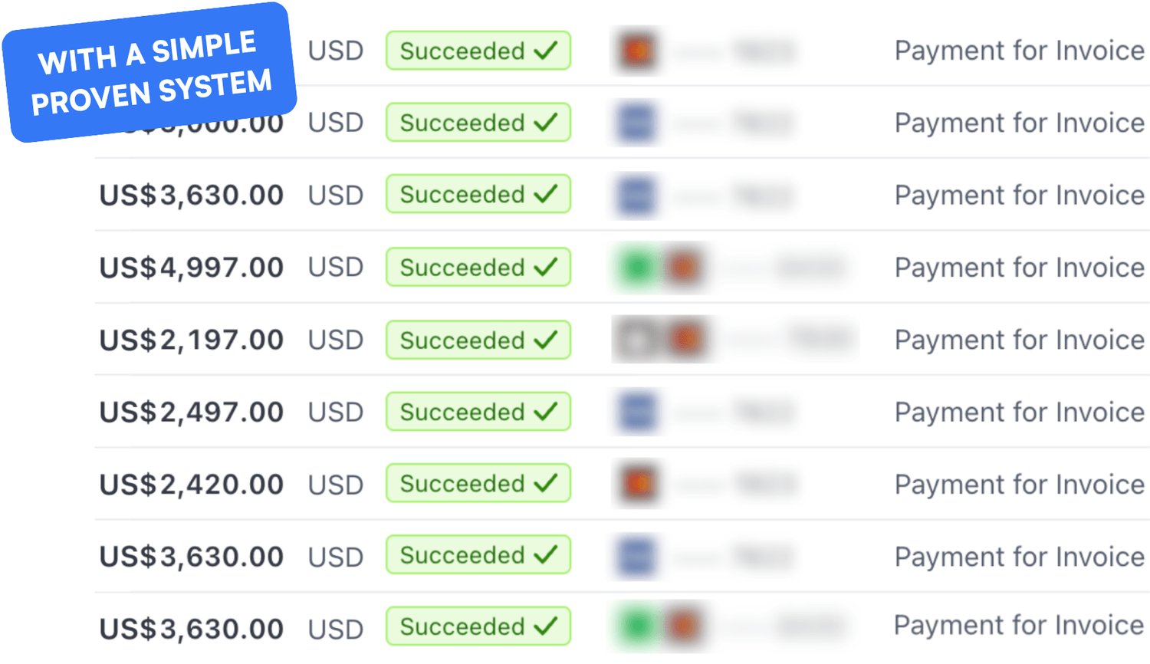Open the US$2,497.00 payment amount
The height and width of the screenshot is (664, 1150).
192,413
